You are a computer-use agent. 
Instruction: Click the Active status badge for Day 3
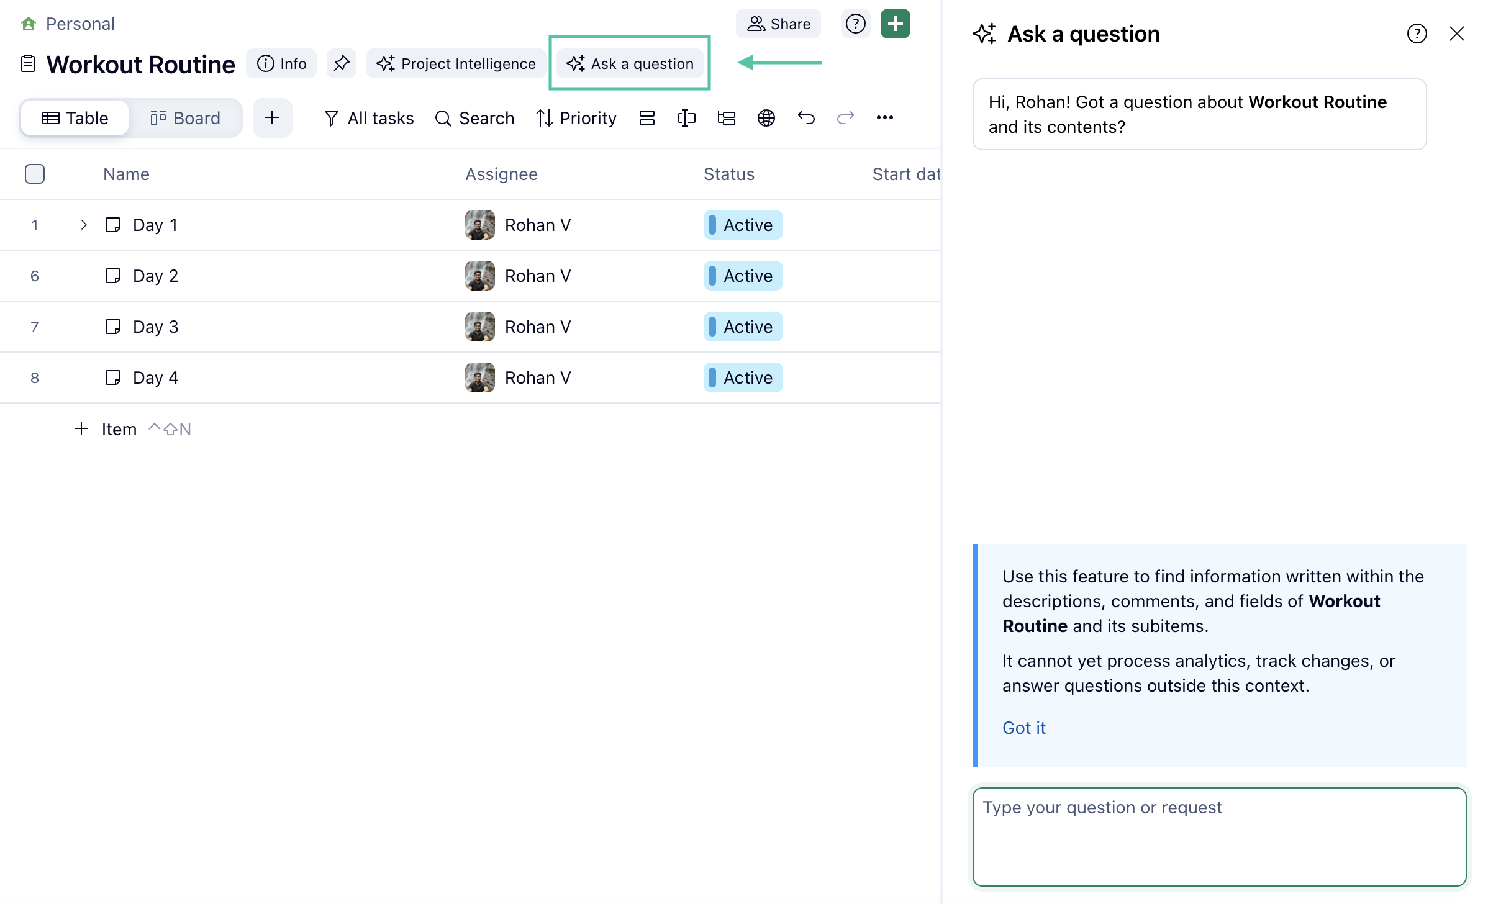(743, 327)
